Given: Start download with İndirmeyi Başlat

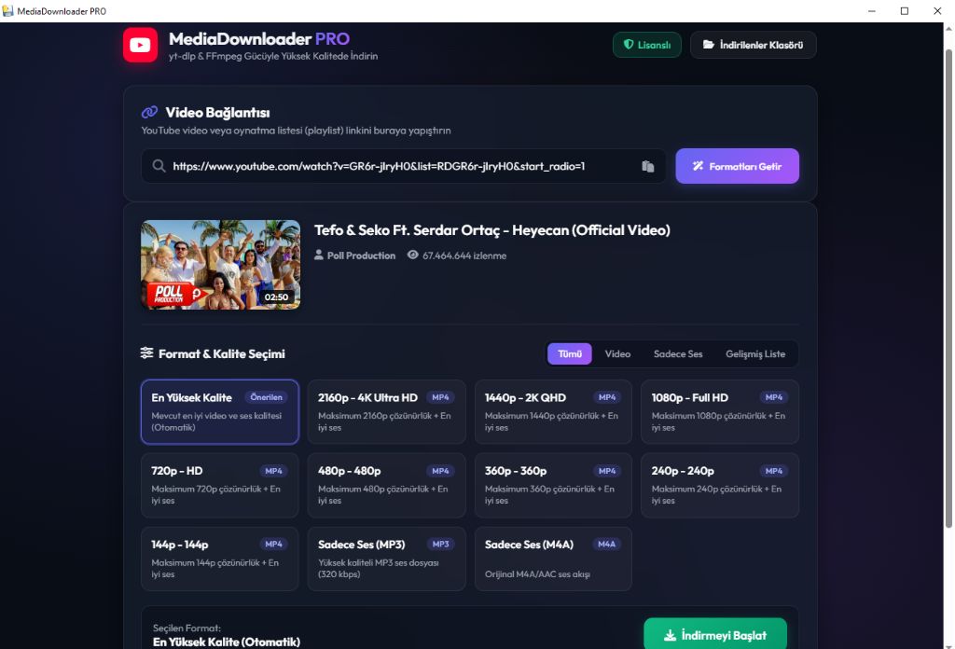Looking at the screenshot, I should pyautogui.click(x=715, y=635).
